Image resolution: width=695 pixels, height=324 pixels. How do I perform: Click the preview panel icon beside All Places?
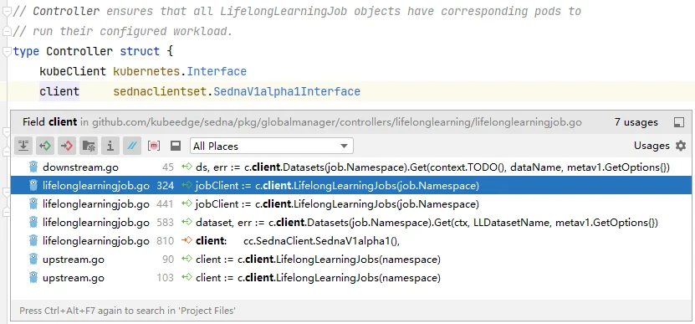coord(176,146)
